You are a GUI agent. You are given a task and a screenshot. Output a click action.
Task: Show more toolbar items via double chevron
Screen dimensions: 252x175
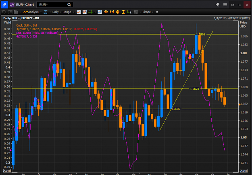tap(157, 12)
